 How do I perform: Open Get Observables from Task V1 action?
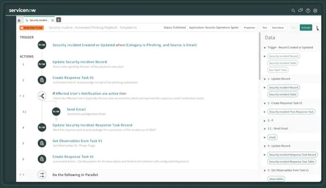click(77, 141)
